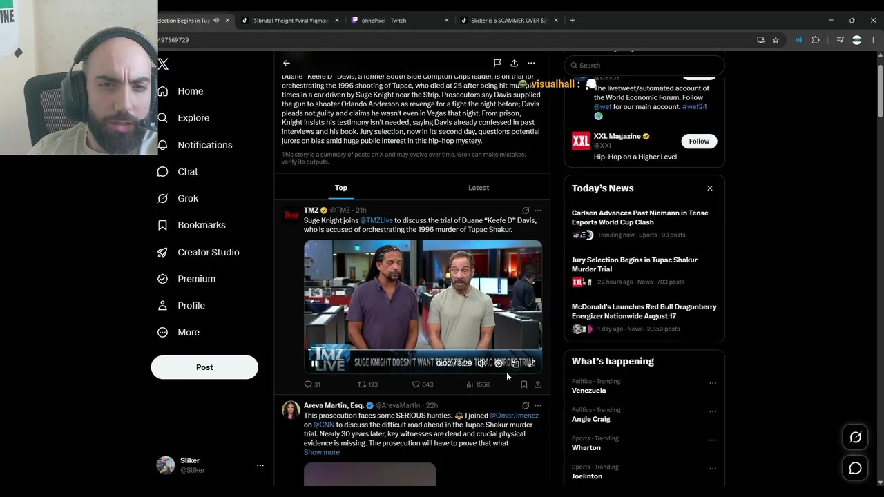
Task: Switch to Slicker is a SCAMMER tab
Action: 510,21
